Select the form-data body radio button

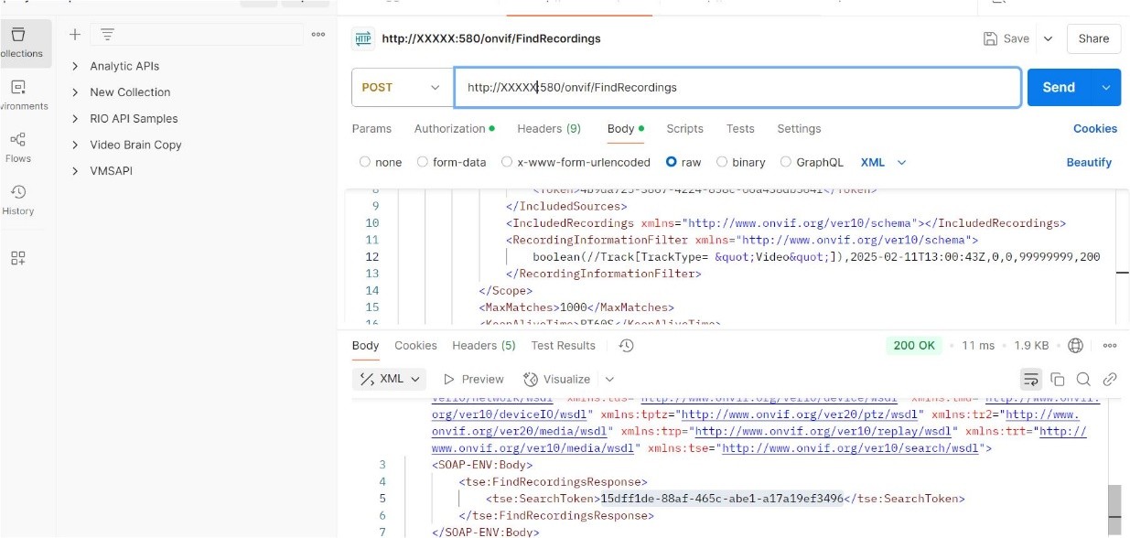coord(423,162)
